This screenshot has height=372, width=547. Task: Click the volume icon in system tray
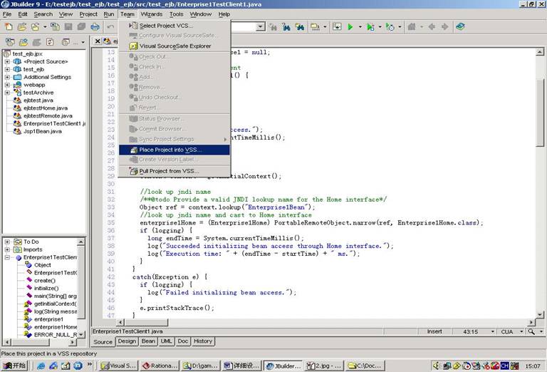click(436, 366)
